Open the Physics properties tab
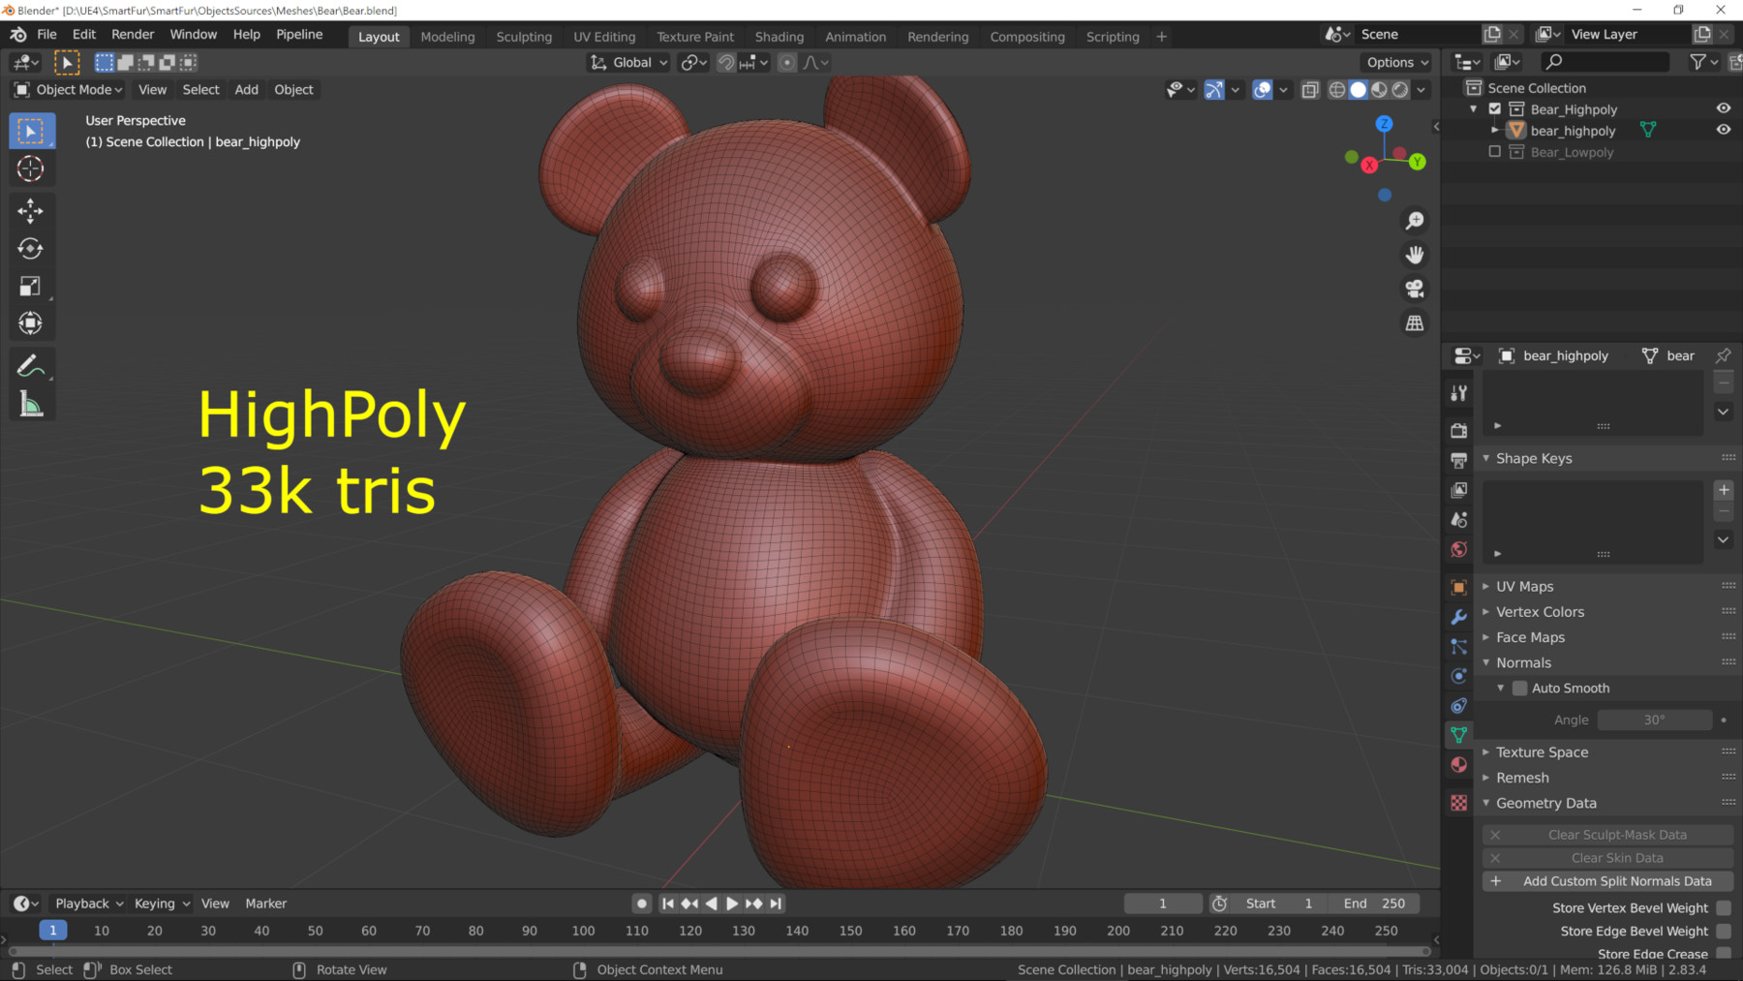Screen dimensions: 1743x981 pyautogui.click(x=1459, y=676)
